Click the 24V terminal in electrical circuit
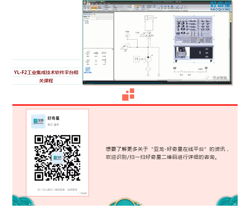This screenshot has width=247, height=212. 174,68
